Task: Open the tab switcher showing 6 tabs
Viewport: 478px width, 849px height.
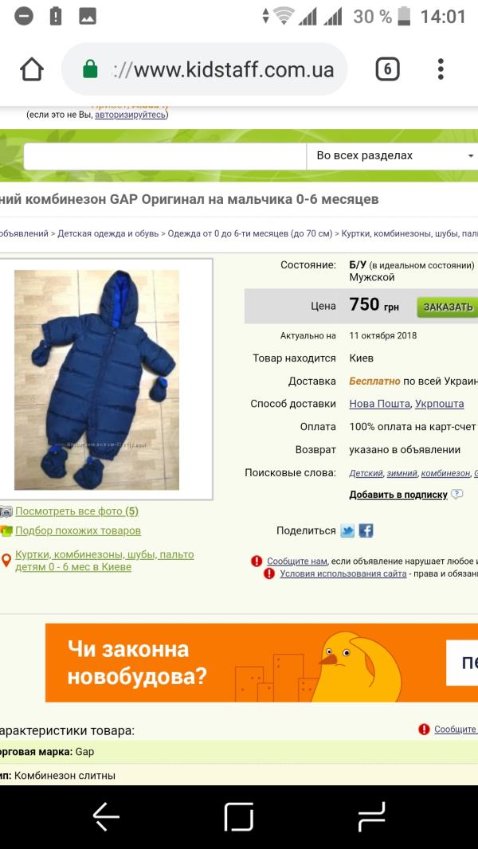Action: coord(388,69)
